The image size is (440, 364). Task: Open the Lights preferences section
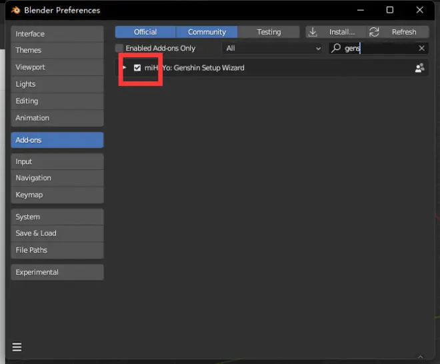[57, 84]
